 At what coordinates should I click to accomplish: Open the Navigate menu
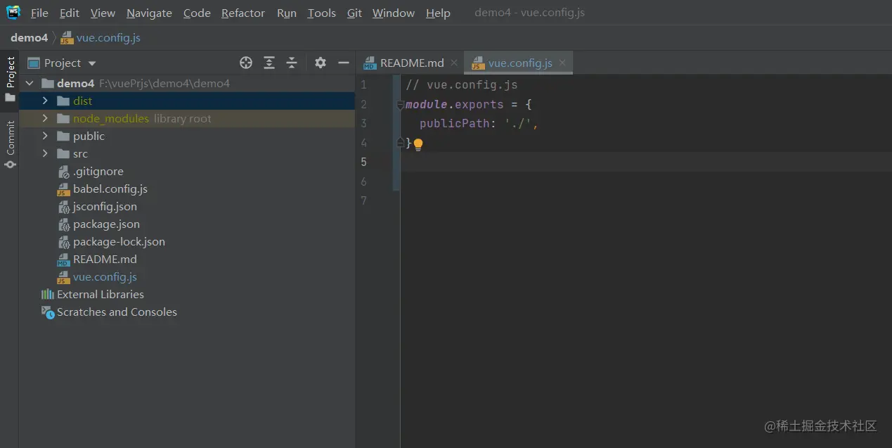pyautogui.click(x=149, y=13)
